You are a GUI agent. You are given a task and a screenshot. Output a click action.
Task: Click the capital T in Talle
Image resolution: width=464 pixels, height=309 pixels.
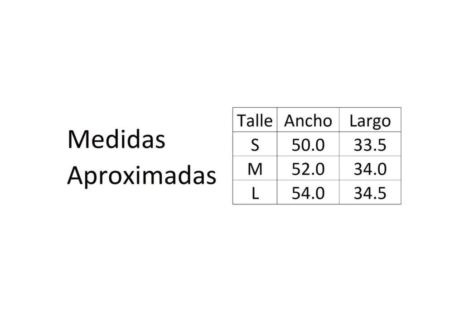pos(242,121)
